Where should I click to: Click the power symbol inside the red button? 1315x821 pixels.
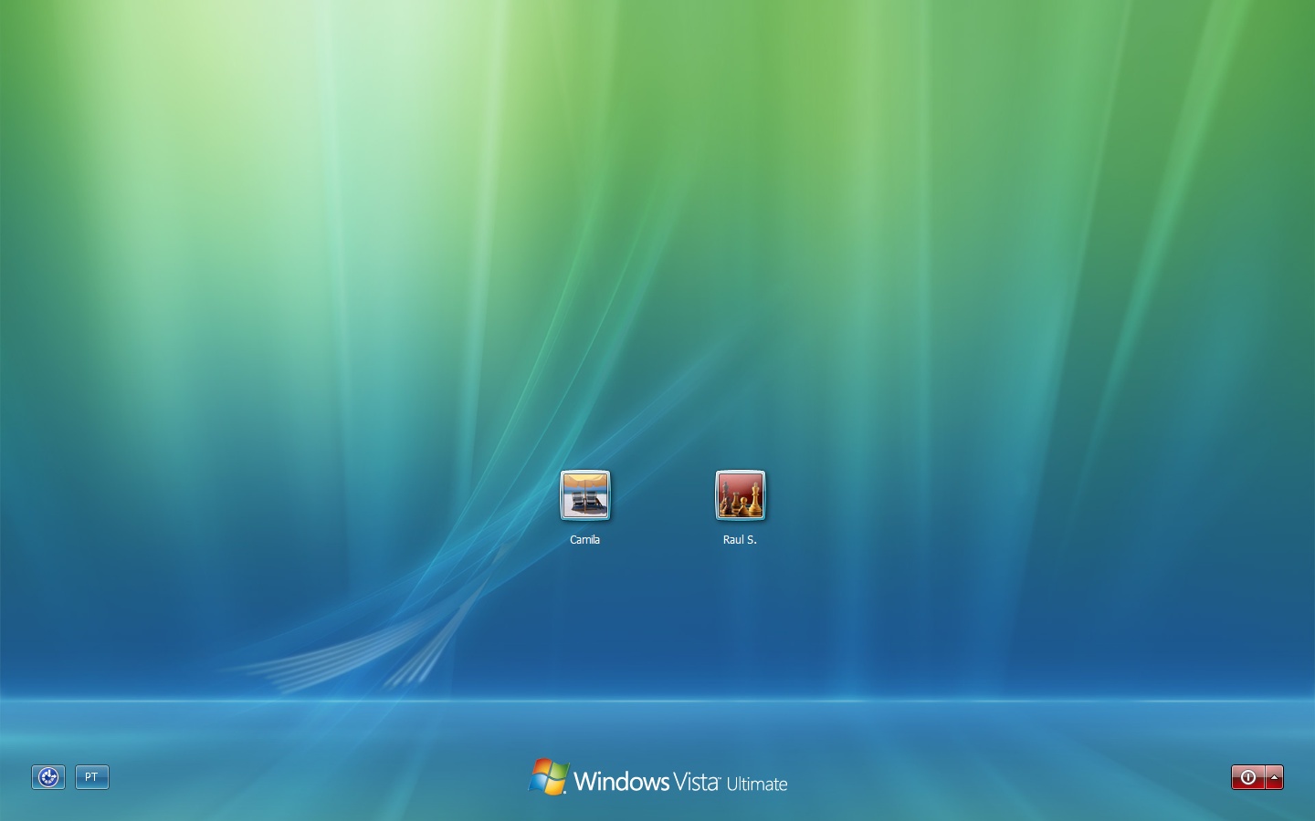tap(1248, 777)
